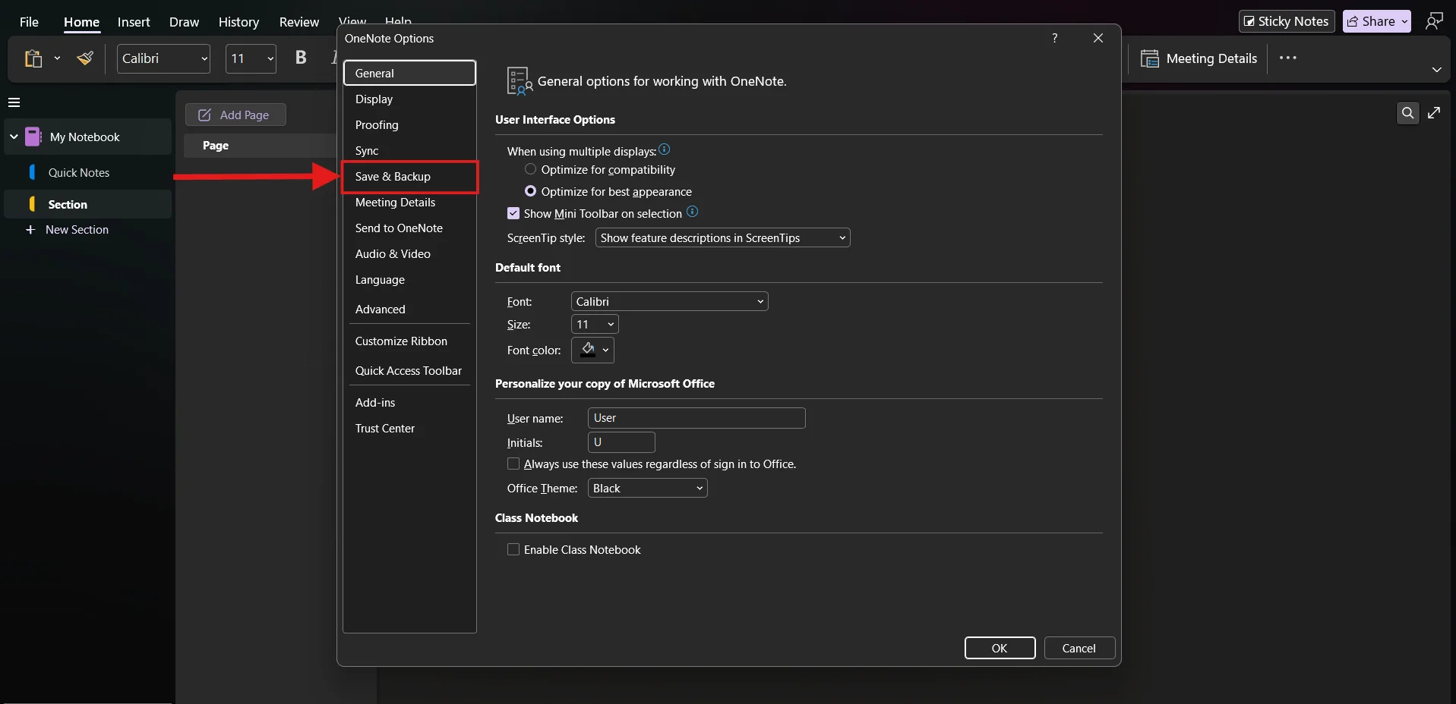1456x704 pixels.
Task: Uncheck Show Mini Toolbar on selection
Action: pos(513,214)
